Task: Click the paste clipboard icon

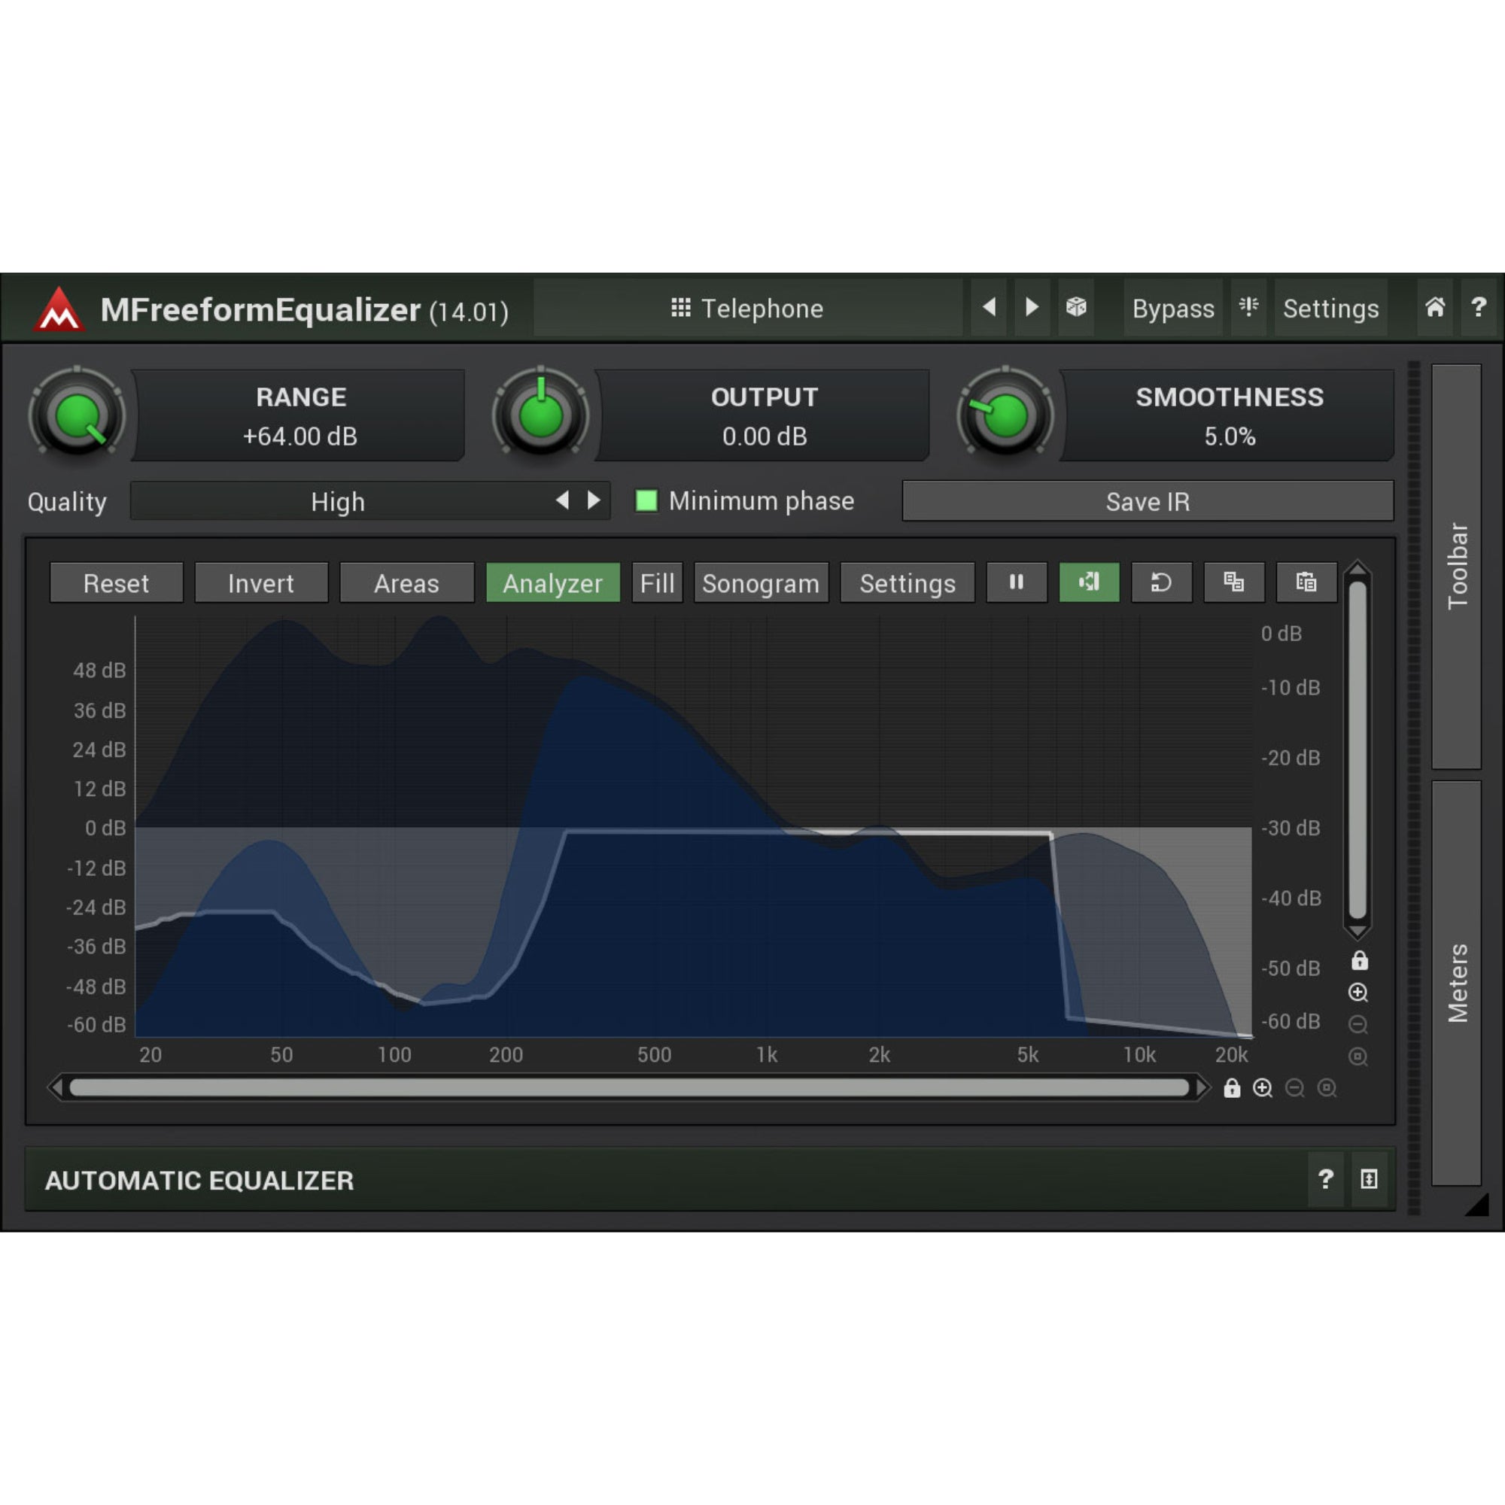Action: tap(1306, 582)
